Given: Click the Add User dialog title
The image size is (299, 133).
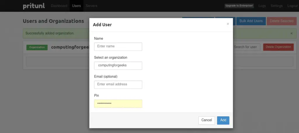Looking at the screenshot, I should pos(102,25).
